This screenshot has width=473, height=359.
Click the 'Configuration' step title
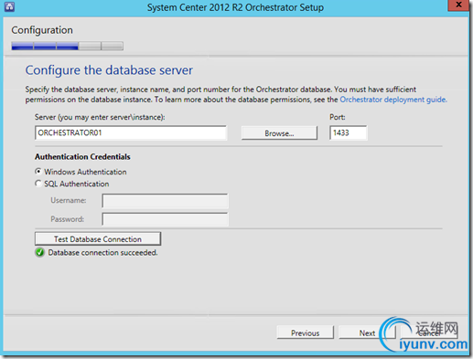pyautogui.click(x=42, y=30)
